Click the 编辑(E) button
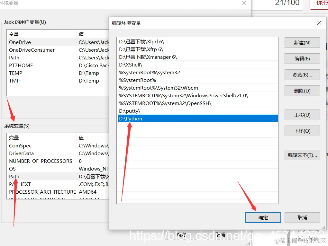 (302, 59)
